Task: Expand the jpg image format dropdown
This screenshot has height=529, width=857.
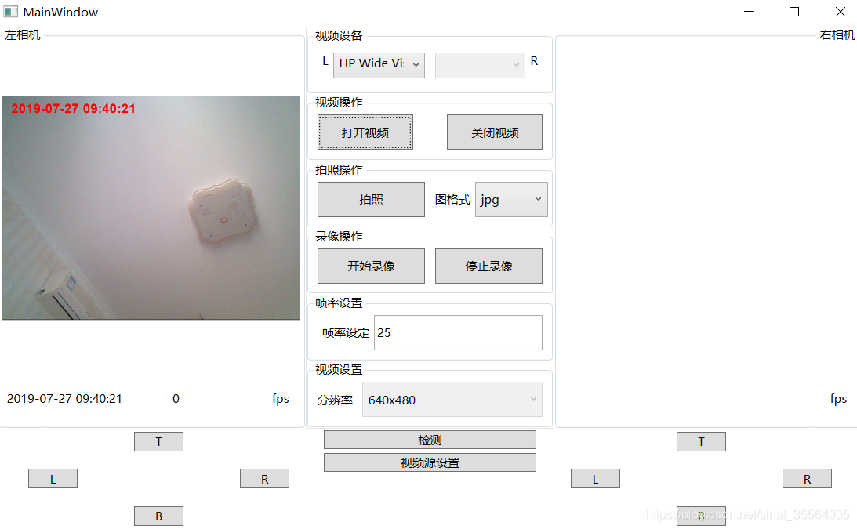Action: point(511,200)
